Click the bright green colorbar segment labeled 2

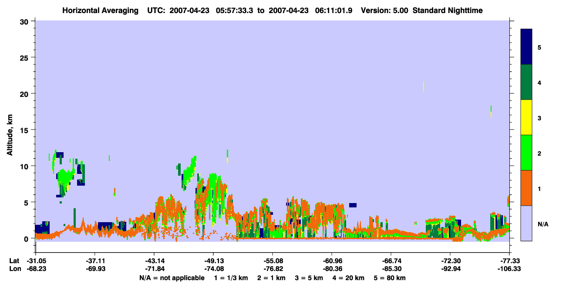[x=526, y=153]
